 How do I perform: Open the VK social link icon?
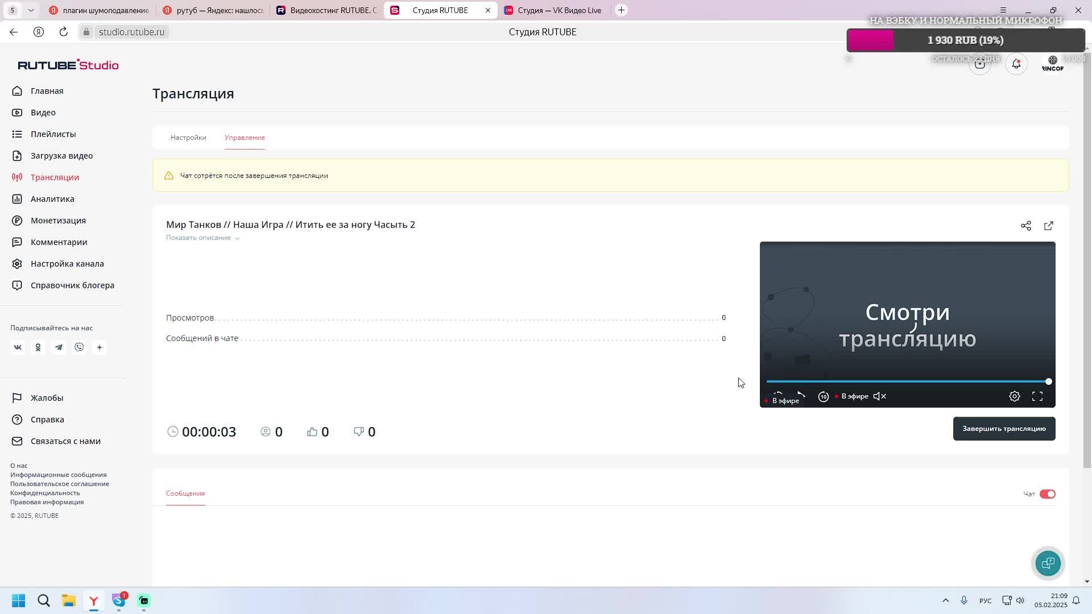(x=18, y=347)
